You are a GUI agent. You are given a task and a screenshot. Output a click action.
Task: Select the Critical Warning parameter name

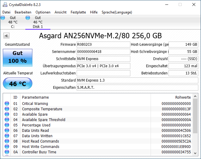(x=35, y=103)
